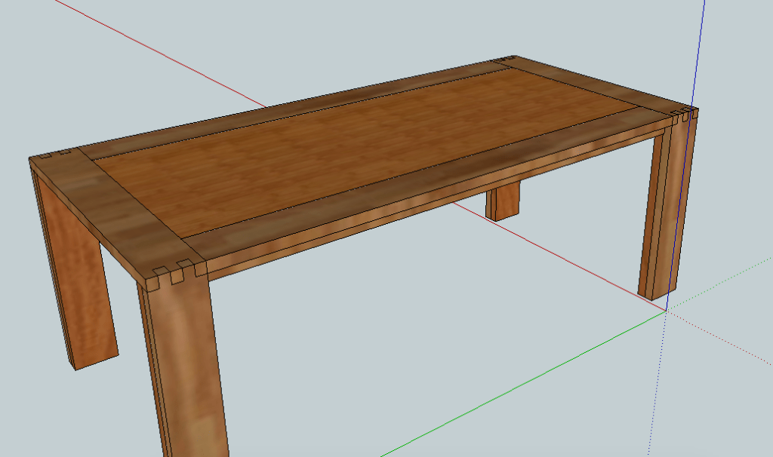Select the short back leg visible under the table
The image size is (773, 457).
[503, 201]
